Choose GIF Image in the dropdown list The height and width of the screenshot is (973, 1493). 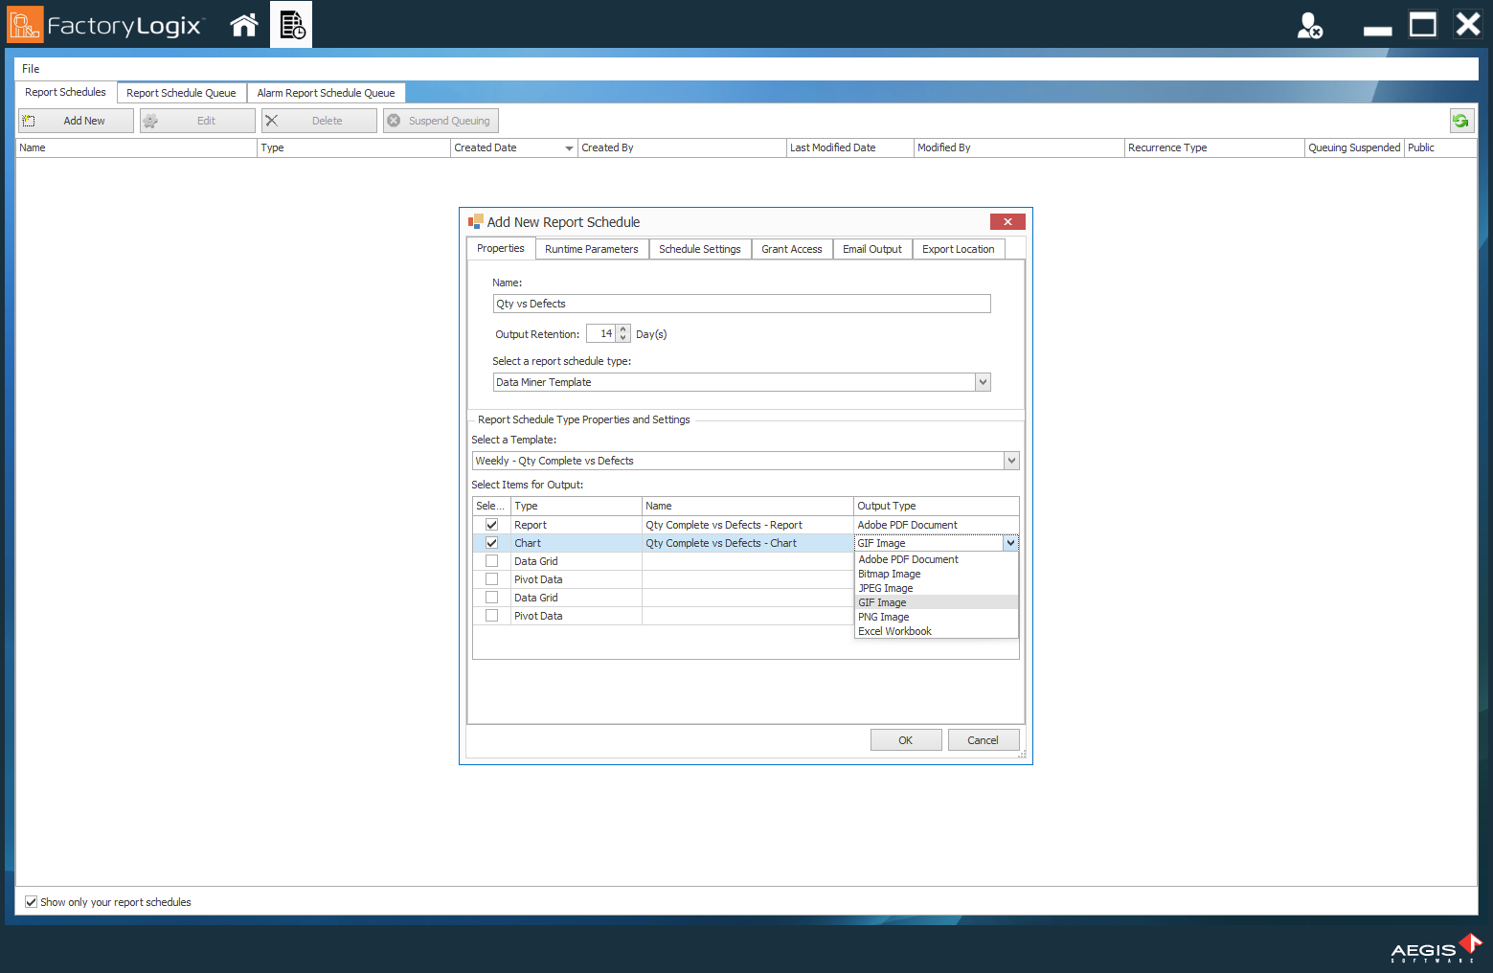click(x=936, y=602)
